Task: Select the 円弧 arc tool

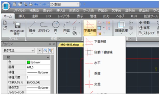Action: 66,28
